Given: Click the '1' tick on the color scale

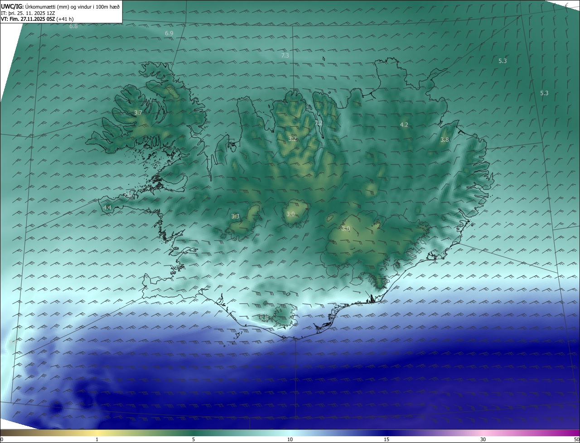Looking at the screenshot, I should 97,439.
